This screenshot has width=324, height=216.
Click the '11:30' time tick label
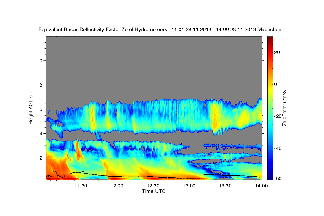pyautogui.click(x=80, y=186)
